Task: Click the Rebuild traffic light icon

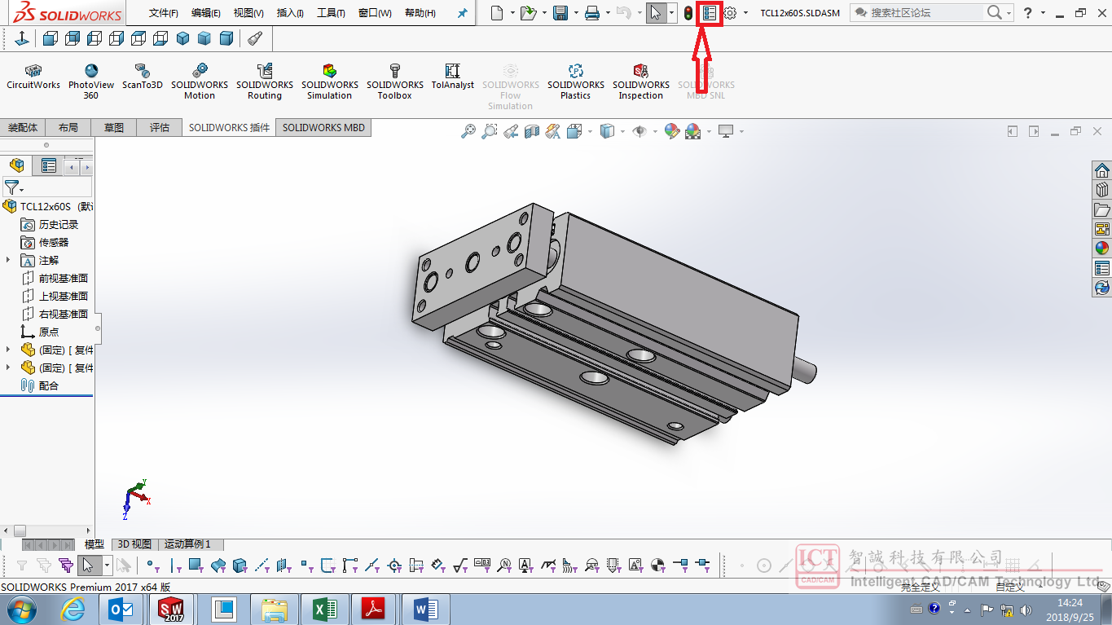Action: click(688, 13)
